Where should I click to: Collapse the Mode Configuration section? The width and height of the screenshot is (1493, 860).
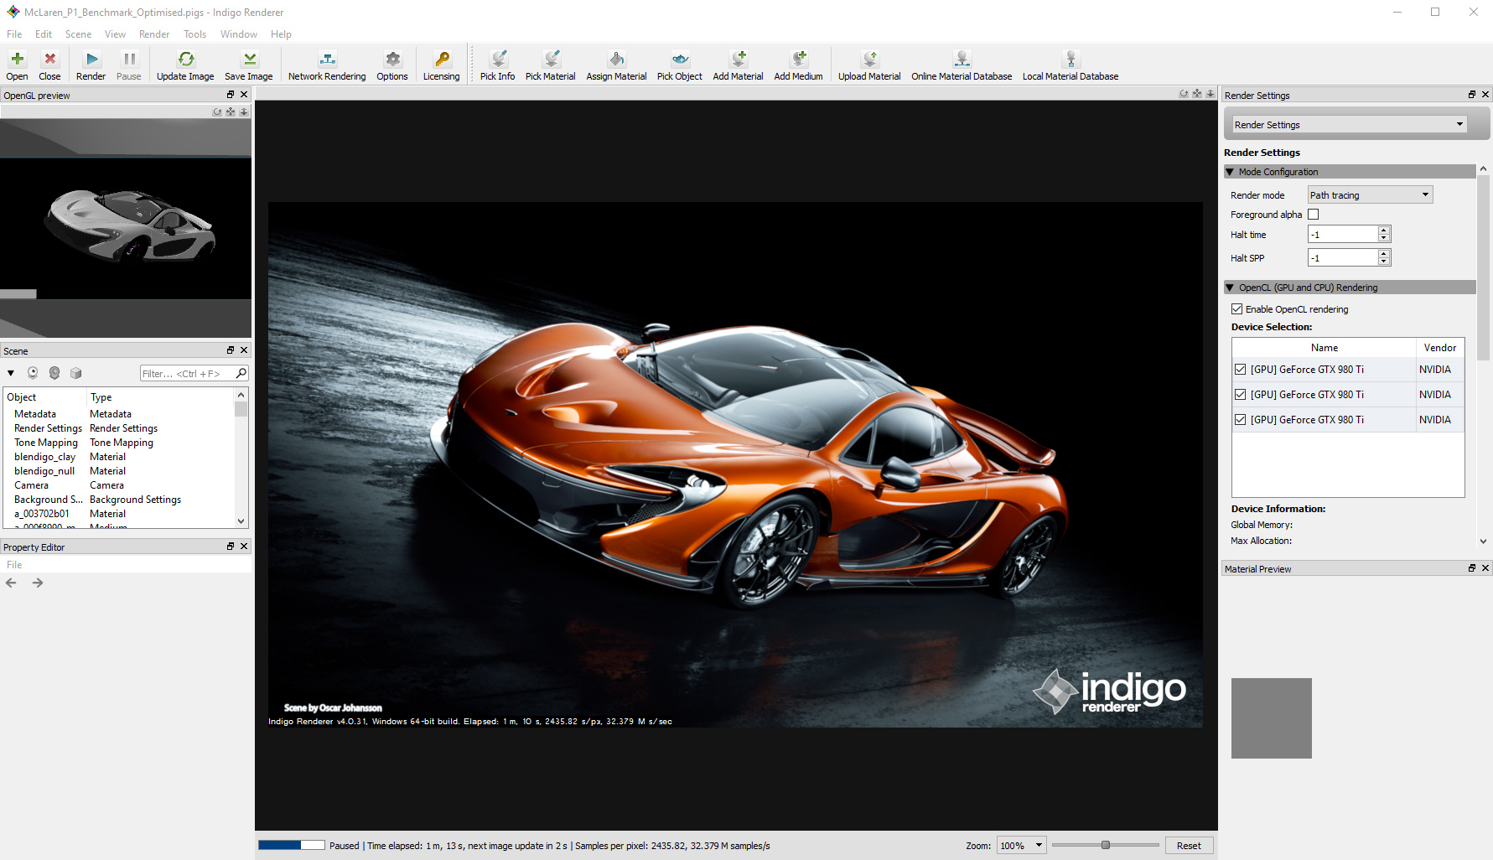(x=1230, y=172)
